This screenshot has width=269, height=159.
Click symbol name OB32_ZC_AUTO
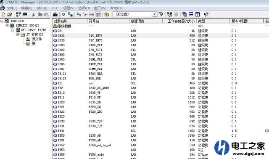click(x=99, y=88)
